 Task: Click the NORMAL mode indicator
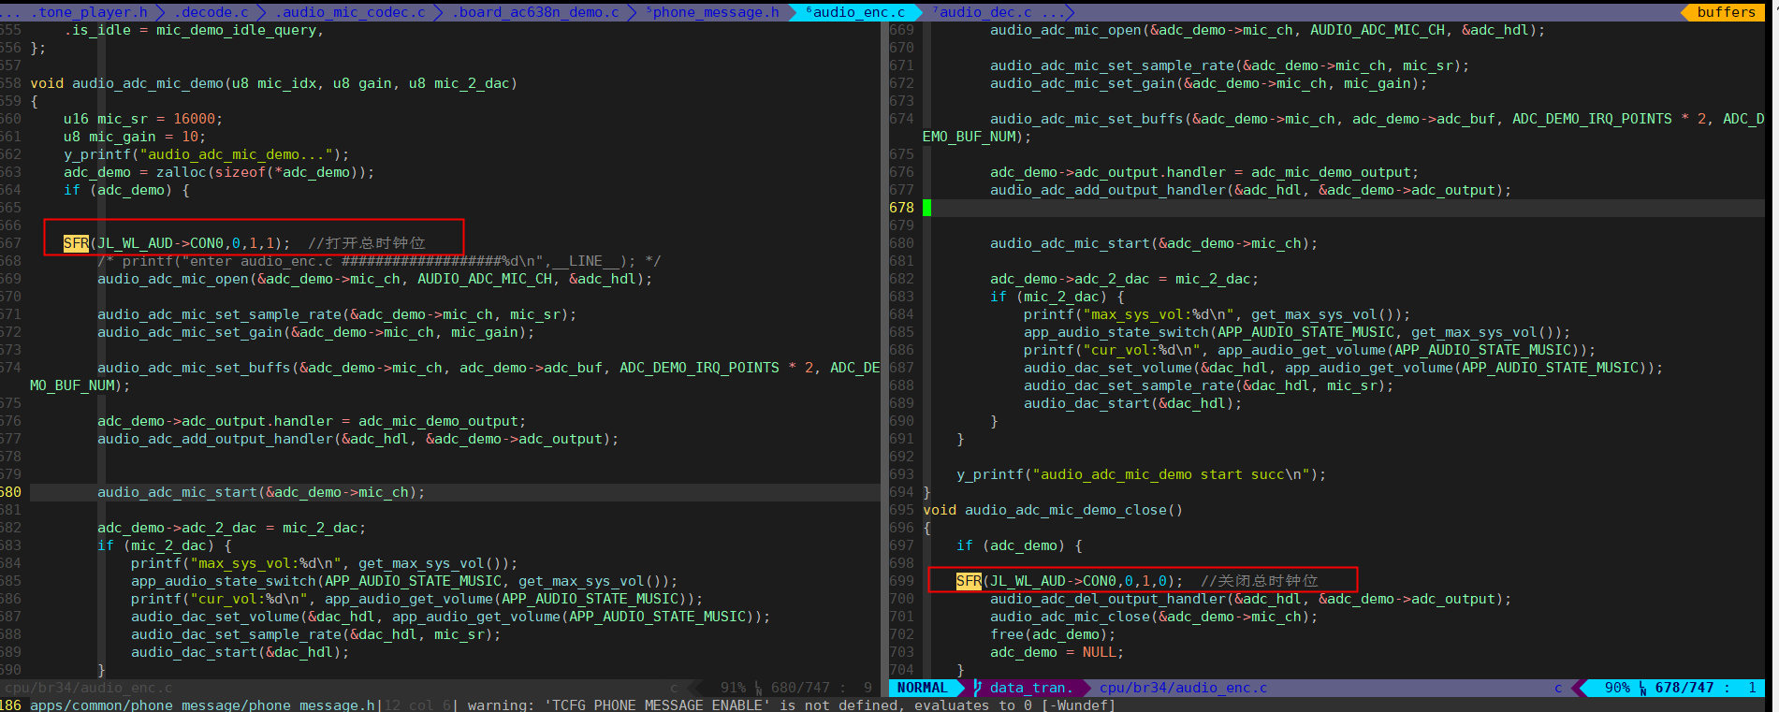tap(922, 688)
